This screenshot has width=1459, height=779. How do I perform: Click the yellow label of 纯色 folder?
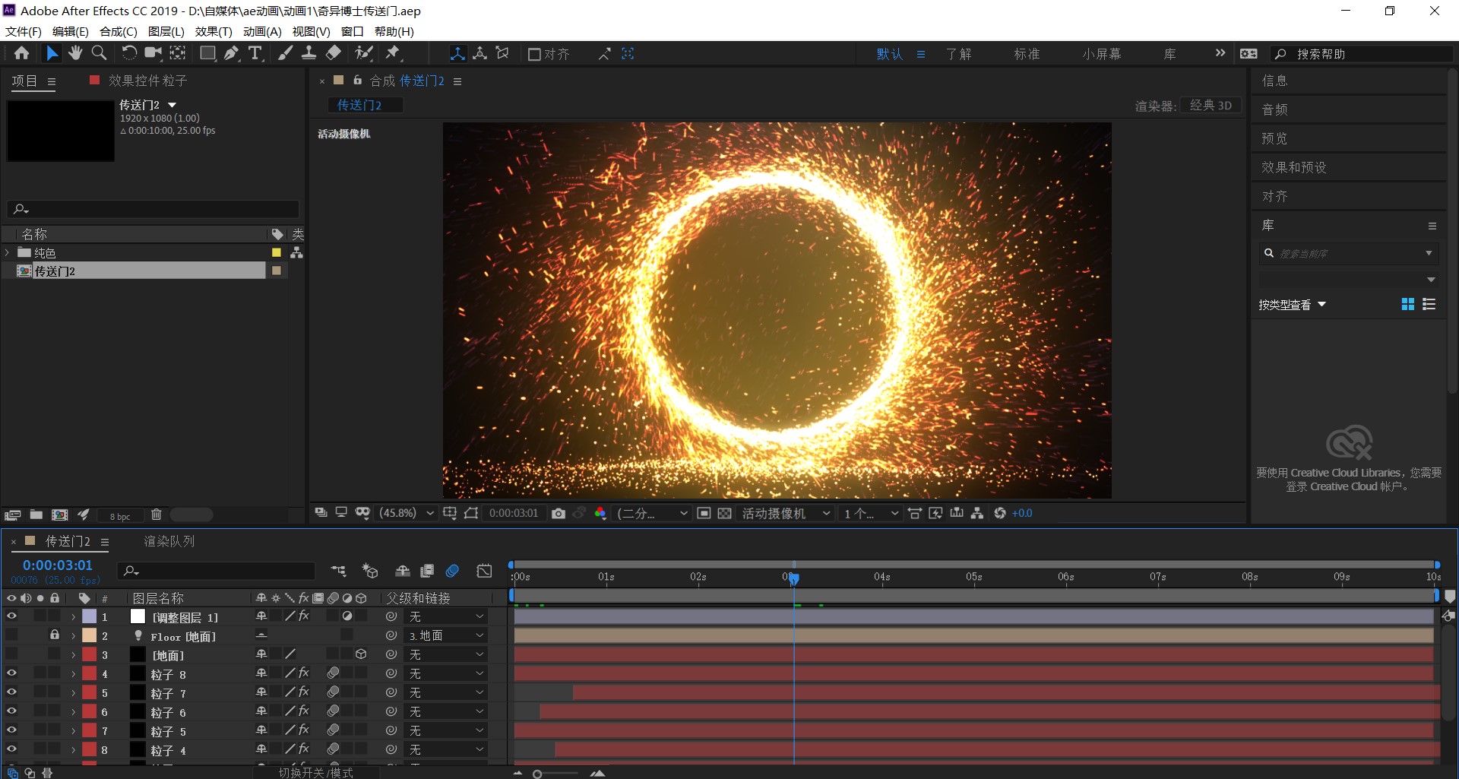277,252
